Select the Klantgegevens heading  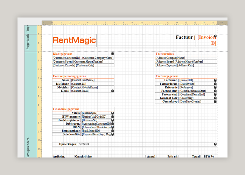tap(63, 54)
